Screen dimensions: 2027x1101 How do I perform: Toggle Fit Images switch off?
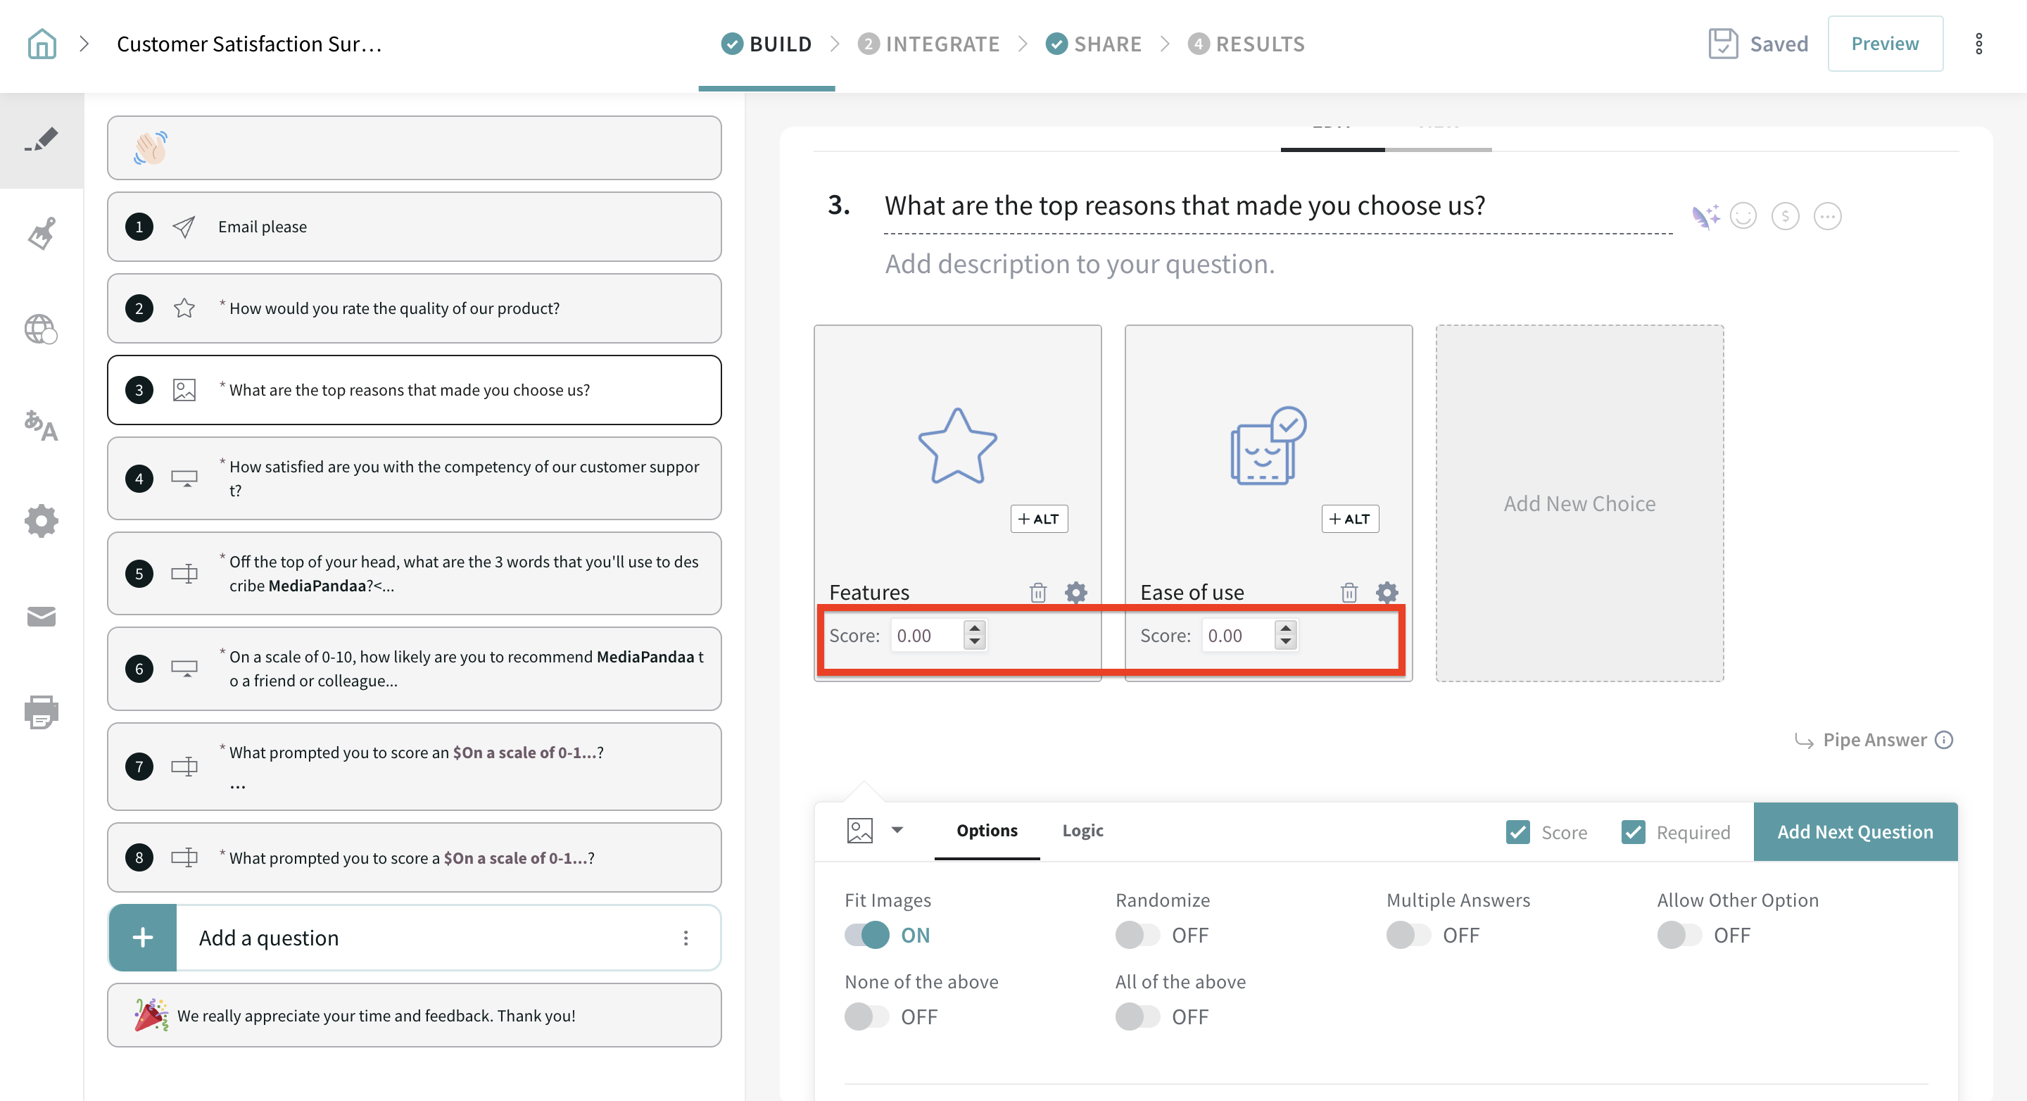866,935
